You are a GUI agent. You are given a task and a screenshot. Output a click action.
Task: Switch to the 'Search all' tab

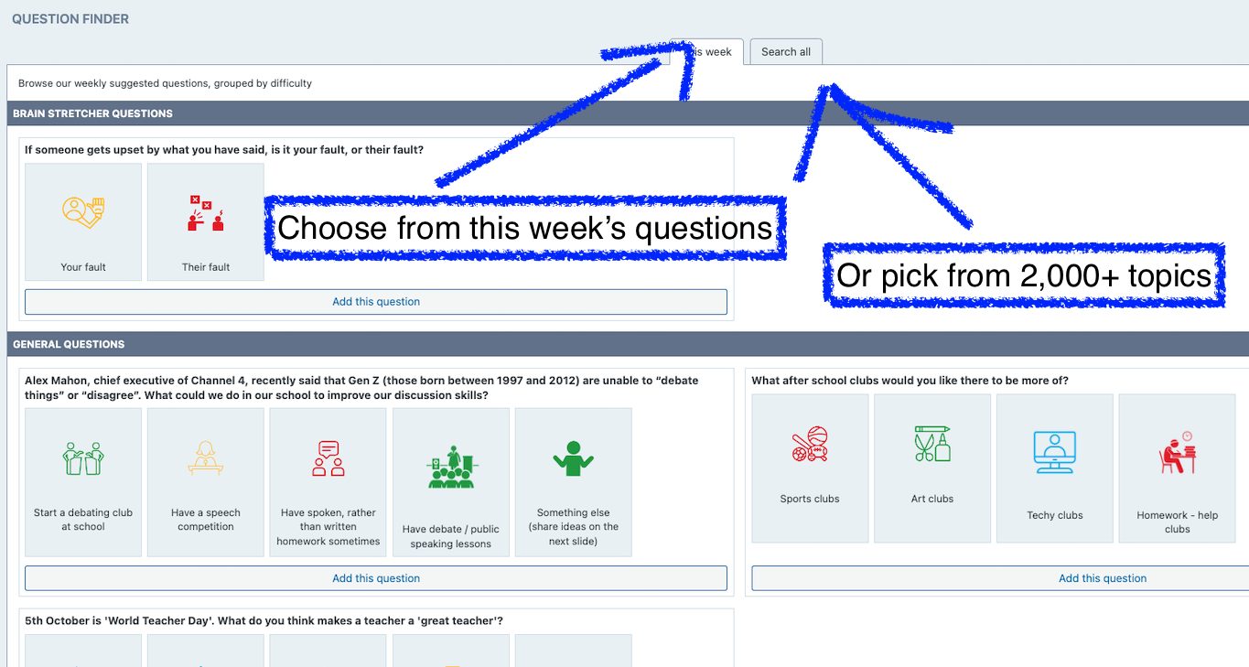[786, 52]
